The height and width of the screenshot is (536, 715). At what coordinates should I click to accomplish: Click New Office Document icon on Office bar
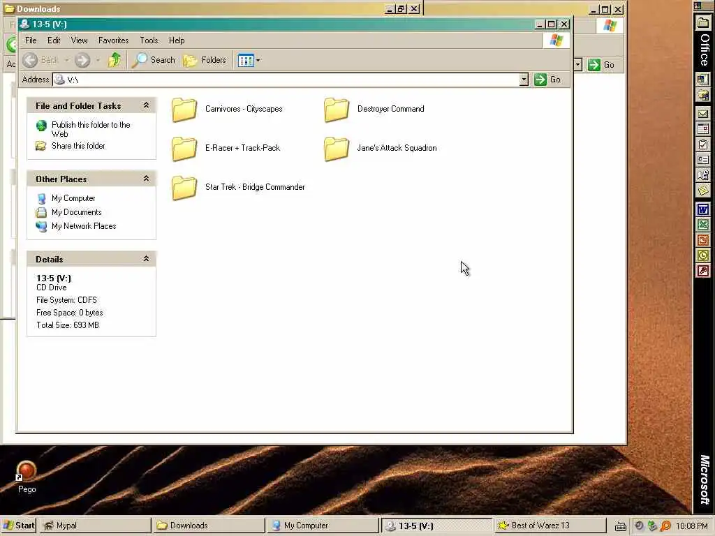point(703,80)
